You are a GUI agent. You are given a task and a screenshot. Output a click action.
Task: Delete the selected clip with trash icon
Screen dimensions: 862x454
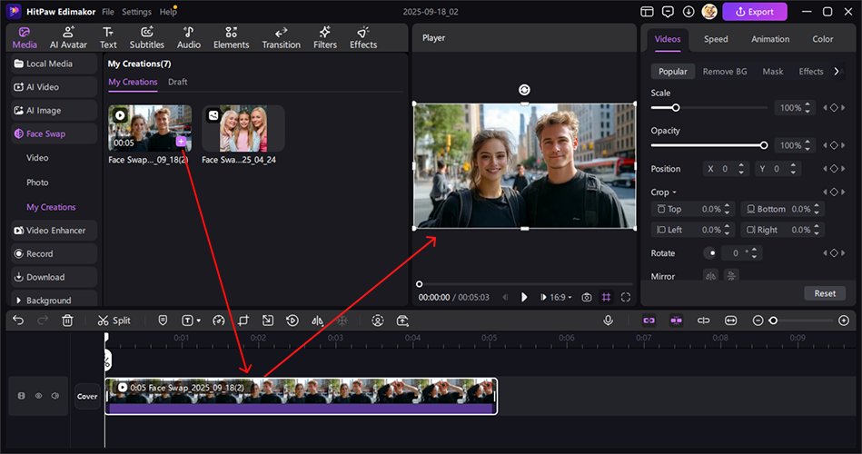(67, 321)
